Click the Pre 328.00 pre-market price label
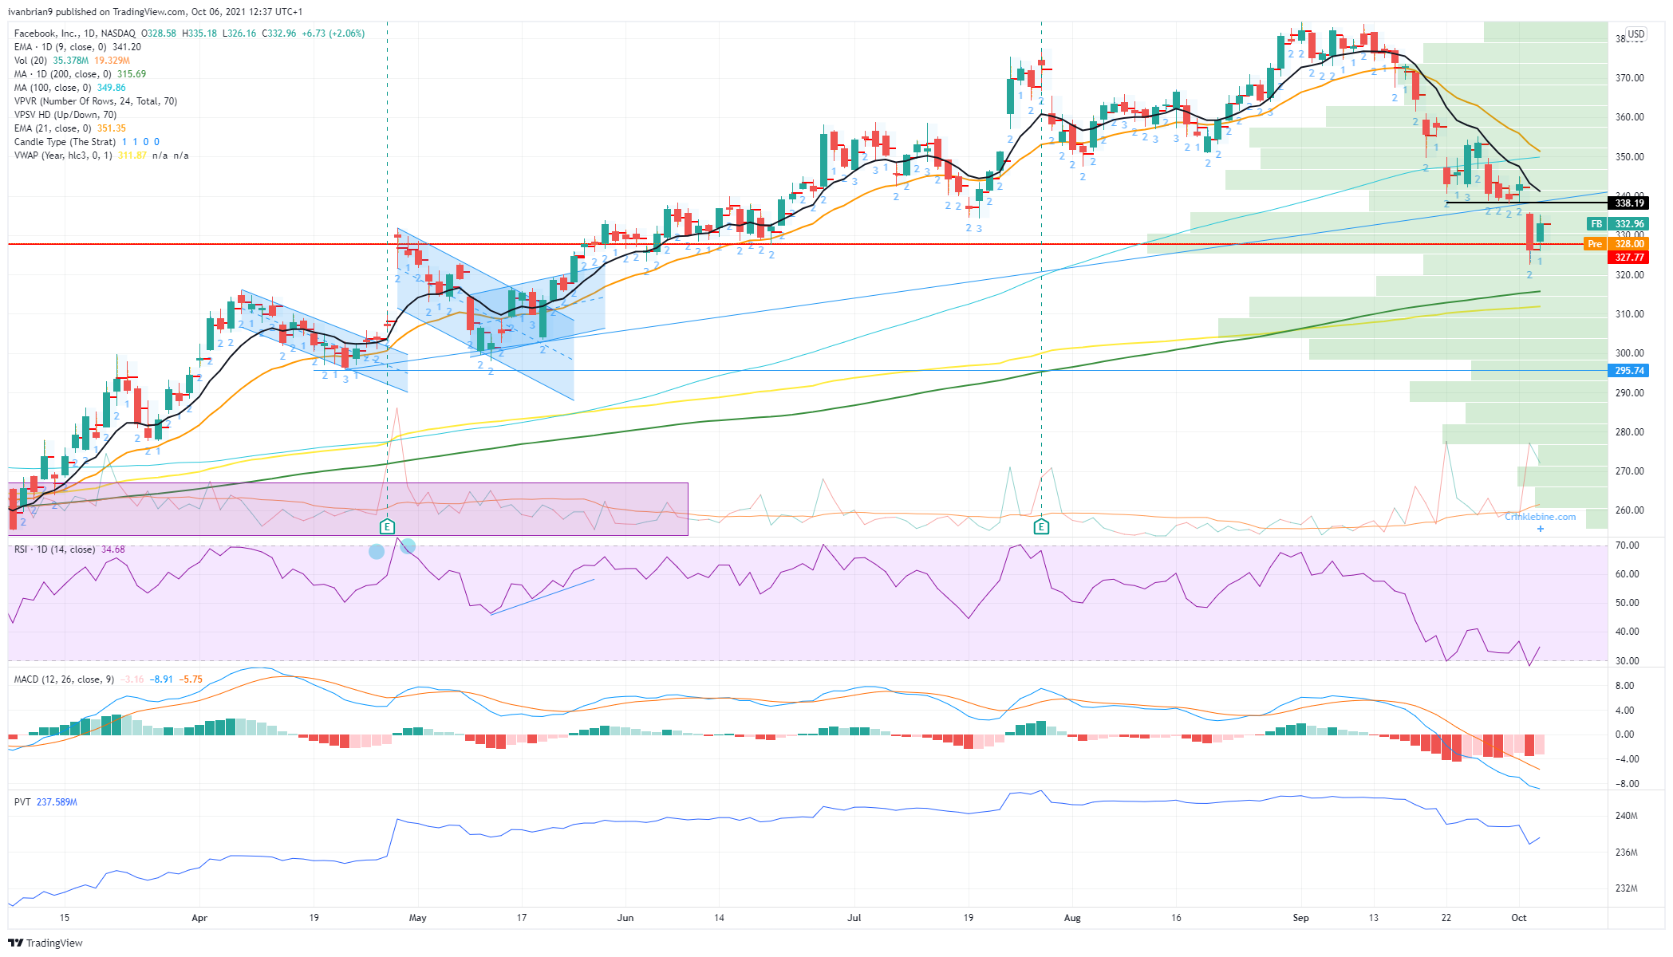 coord(1616,244)
